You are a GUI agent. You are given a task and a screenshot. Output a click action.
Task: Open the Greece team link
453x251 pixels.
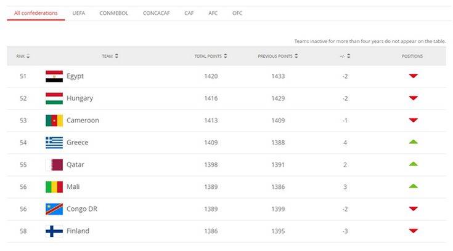(77, 143)
